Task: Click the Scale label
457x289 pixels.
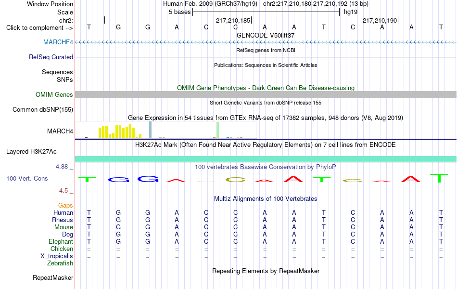Action: 65,12
